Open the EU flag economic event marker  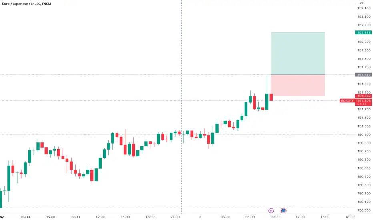pyautogui.click(x=283, y=210)
